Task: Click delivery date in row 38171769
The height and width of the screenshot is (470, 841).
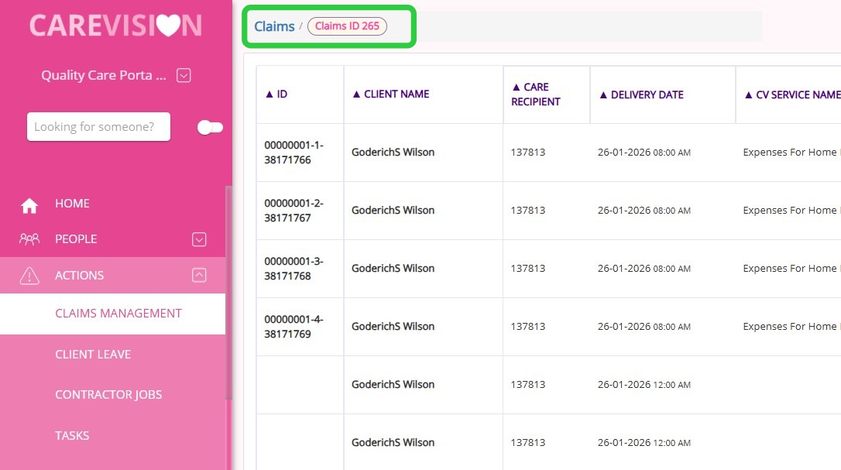Action: (x=644, y=326)
